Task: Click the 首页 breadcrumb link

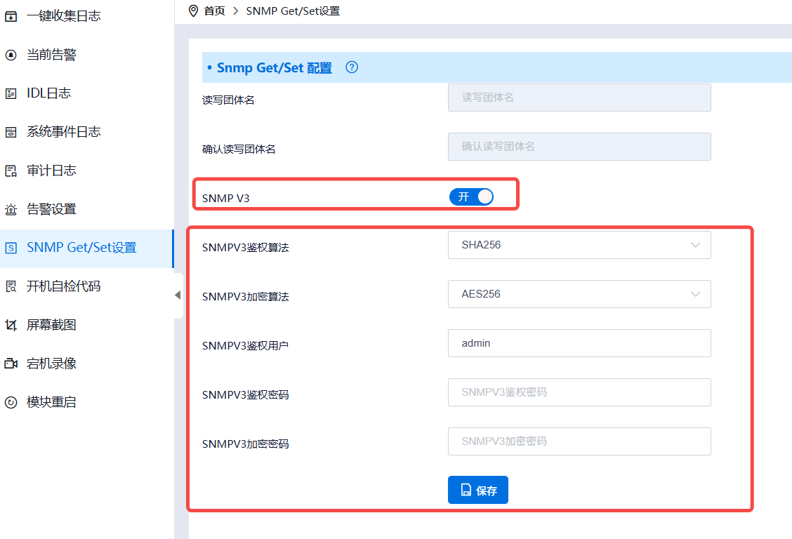Action: tap(214, 11)
